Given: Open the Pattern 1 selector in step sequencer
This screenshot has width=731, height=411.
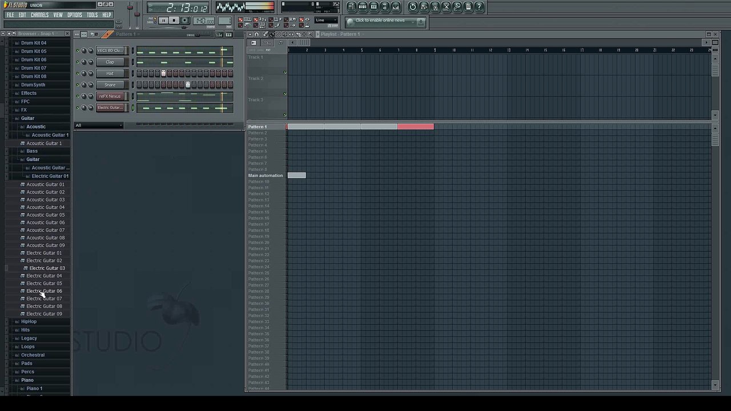Looking at the screenshot, I should pyautogui.click(x=128, y=34).
